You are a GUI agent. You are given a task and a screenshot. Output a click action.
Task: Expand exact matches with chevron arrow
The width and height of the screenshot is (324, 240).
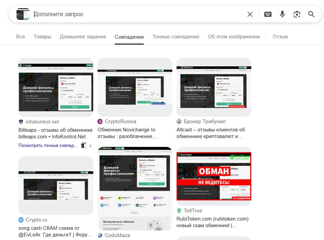[91, 146]
